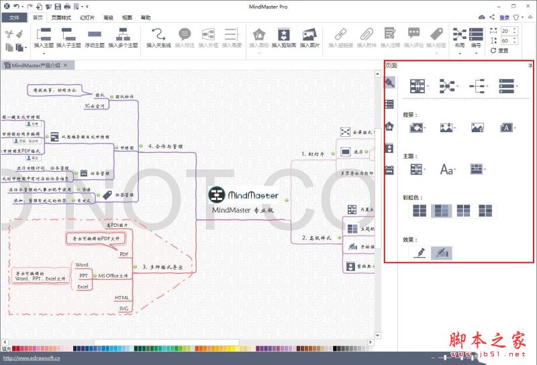Toggle hand-drawn fill effect under 效果

(x=442, y=253)
